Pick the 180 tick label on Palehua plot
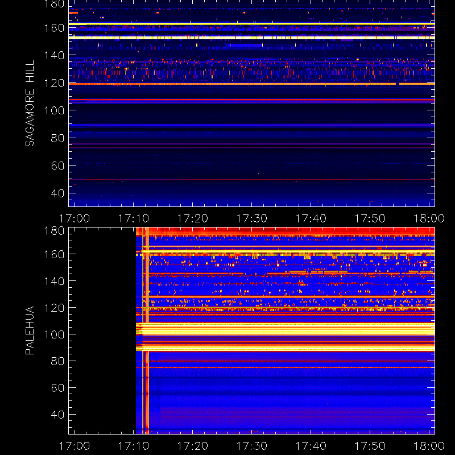The width and height of the screenshot is (455, 455). point(54,231)
